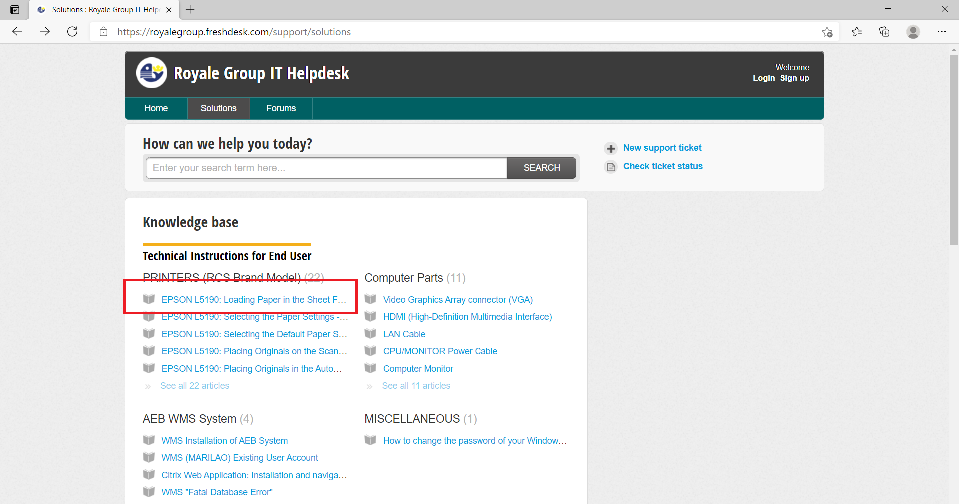Open CPU/MONITOR Power Cable article
Screen dimensions: 959x504
(x=440, y=351)
